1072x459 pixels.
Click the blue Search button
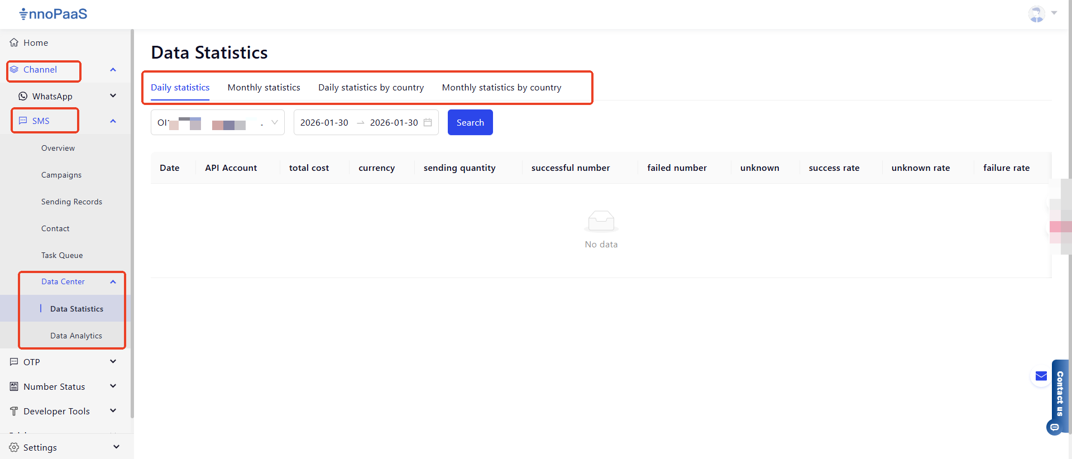tap(470, 122)
